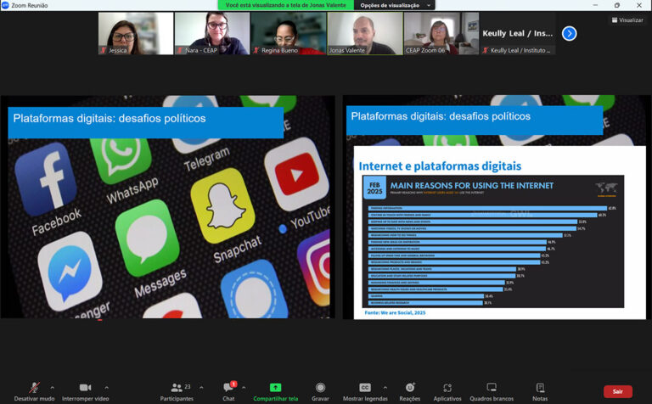Open the Aplicativos apps panel
Viewport: 652px width, 404px height.
[x=447, y=391]
